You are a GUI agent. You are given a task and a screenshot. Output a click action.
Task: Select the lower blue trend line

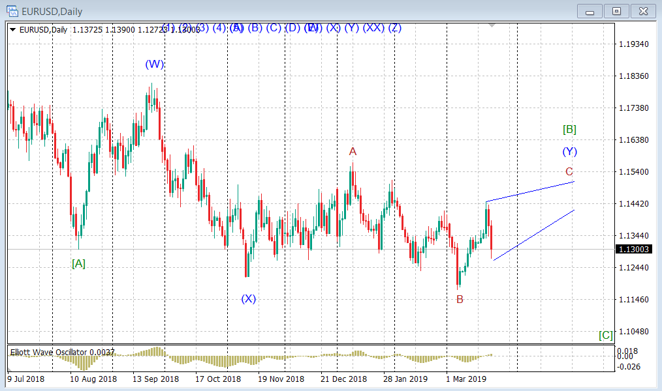(533, 235)
